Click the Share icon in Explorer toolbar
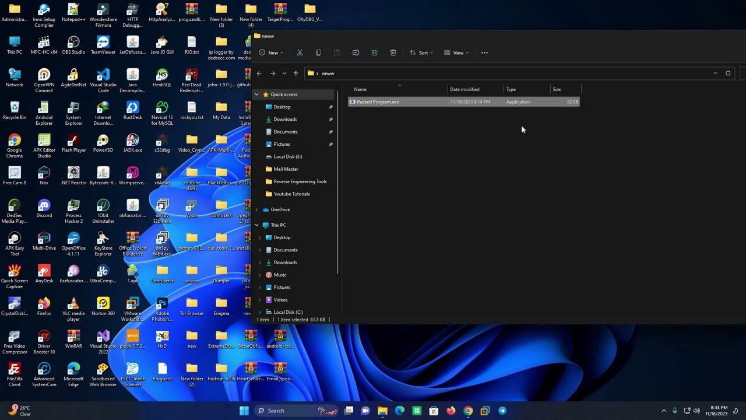The width and height of the screenshot is (746, 420). click(x=374, y=52)
